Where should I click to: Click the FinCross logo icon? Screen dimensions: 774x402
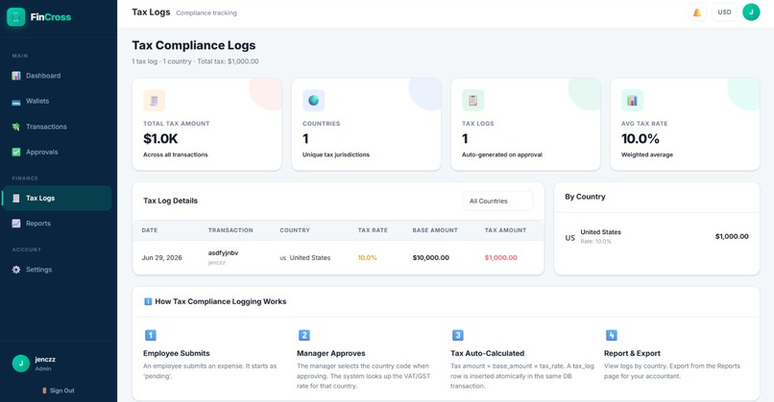15,16
